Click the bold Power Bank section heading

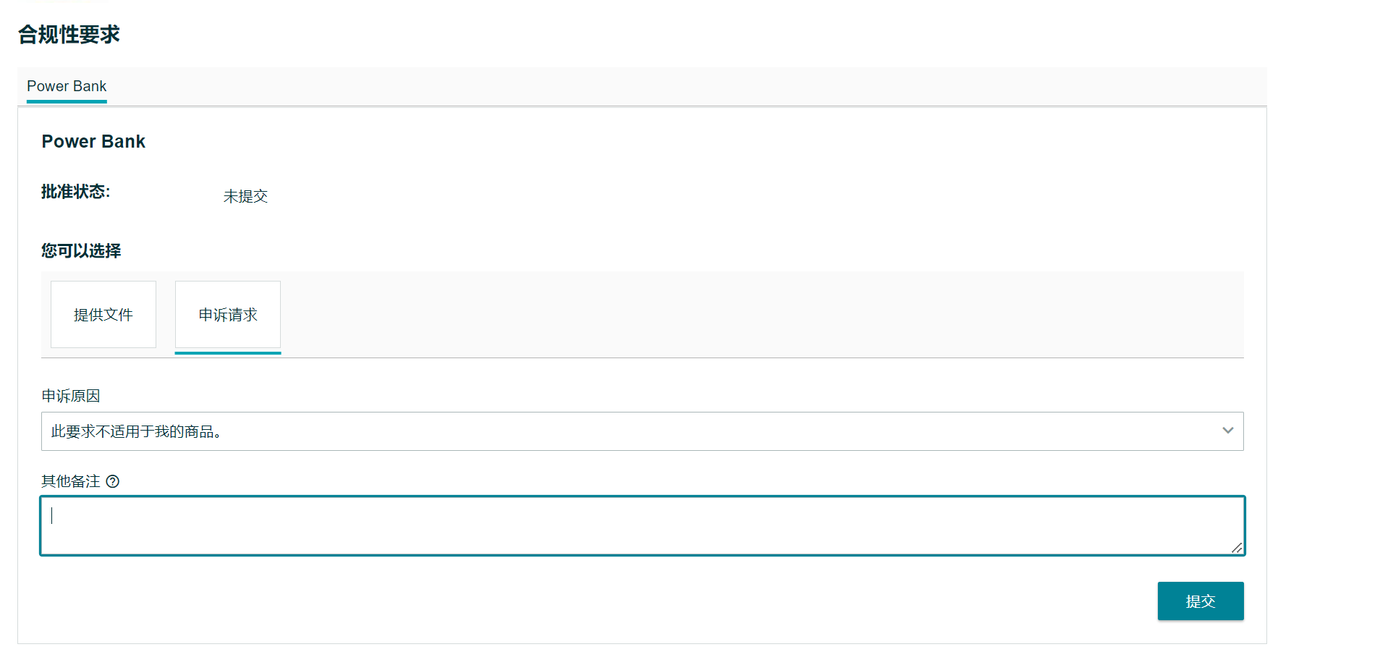[x=93, y=141]
